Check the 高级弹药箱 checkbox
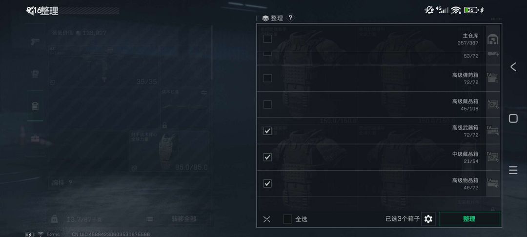The height and width of the screenshot is (237, 527). [x=267, y=78]
